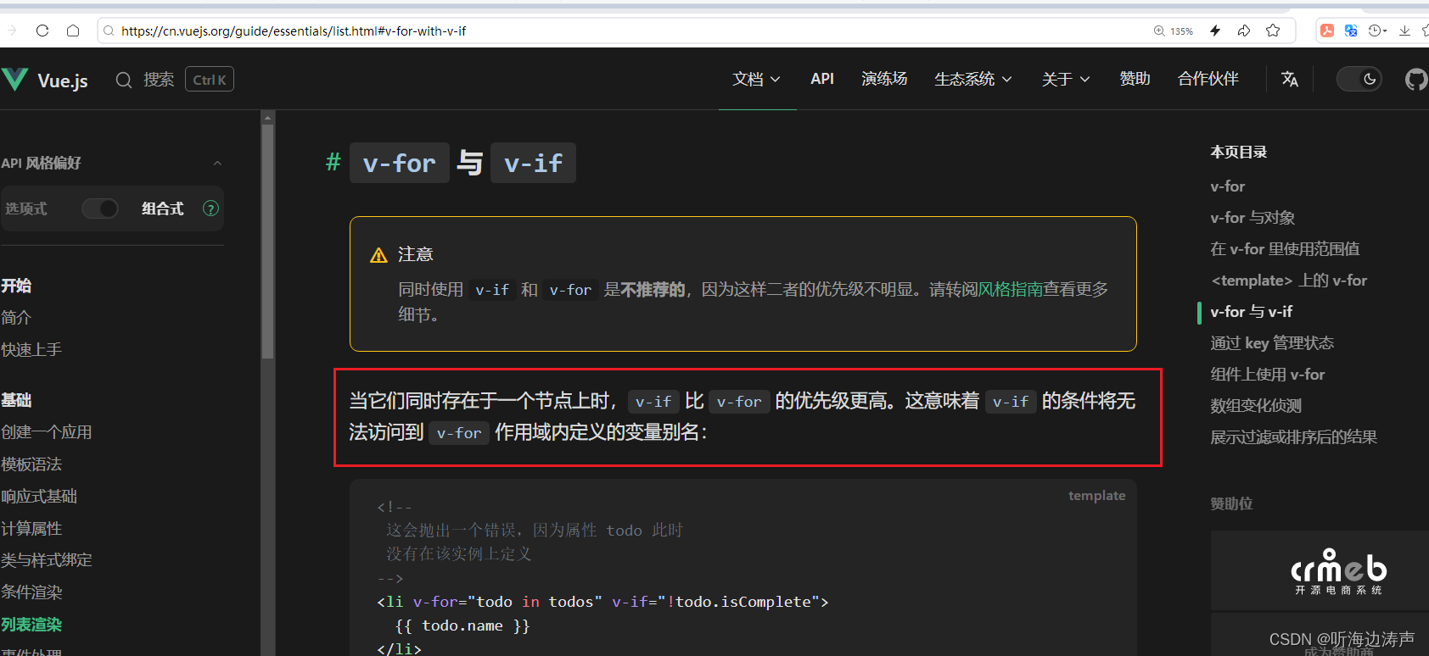Go to 计算属性 in the sidebar
The width and height of the screenshot is (1429, 656).
31,529
